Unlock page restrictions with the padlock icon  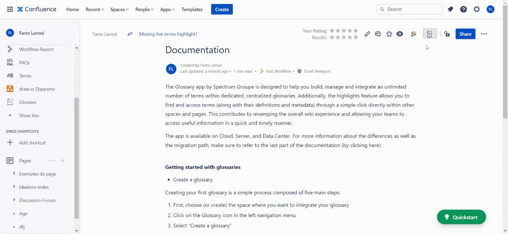point(447,34)
